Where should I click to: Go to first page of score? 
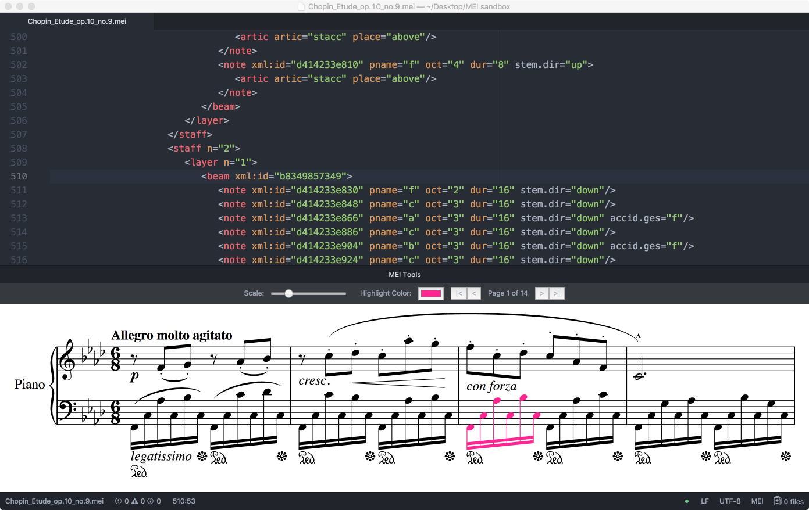459,293
